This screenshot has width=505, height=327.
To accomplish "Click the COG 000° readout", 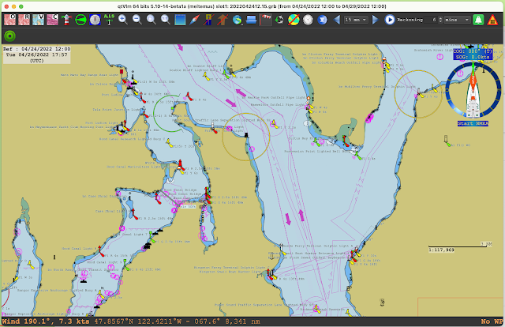I will (x=473, y=51).
